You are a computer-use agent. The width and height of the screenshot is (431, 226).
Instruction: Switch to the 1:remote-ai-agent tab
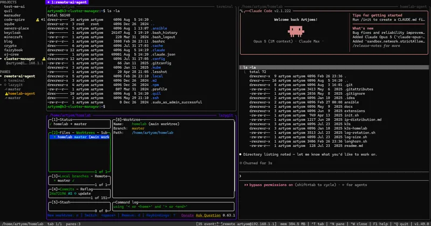[x=67, y=2]
